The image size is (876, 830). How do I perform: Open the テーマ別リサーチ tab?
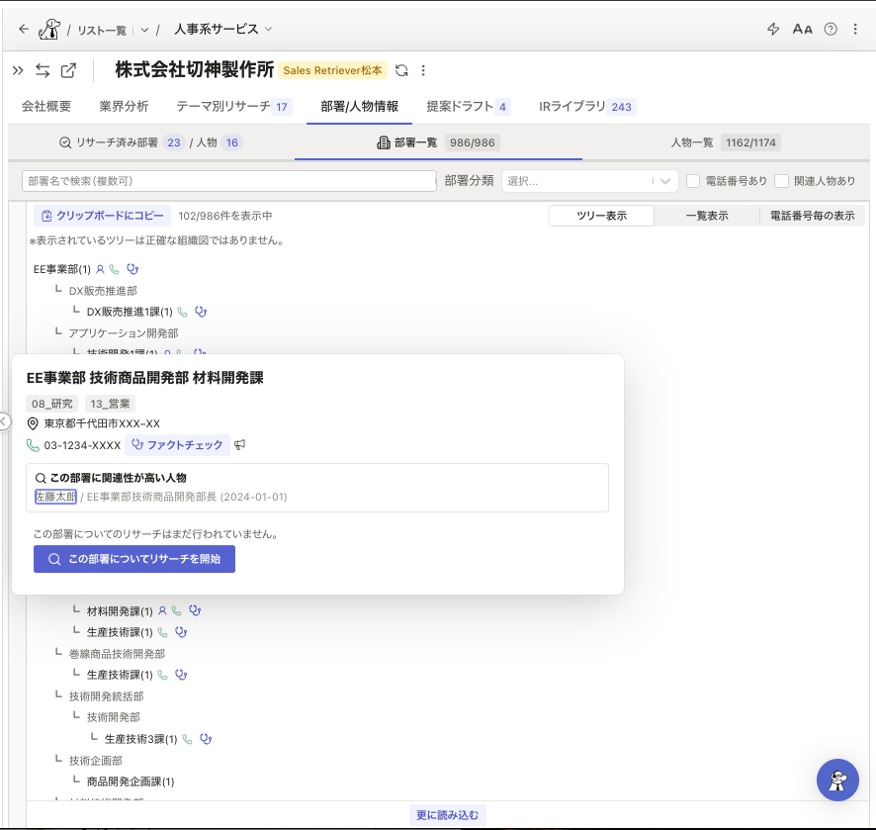pyautogui.click(x=233, y=106)
